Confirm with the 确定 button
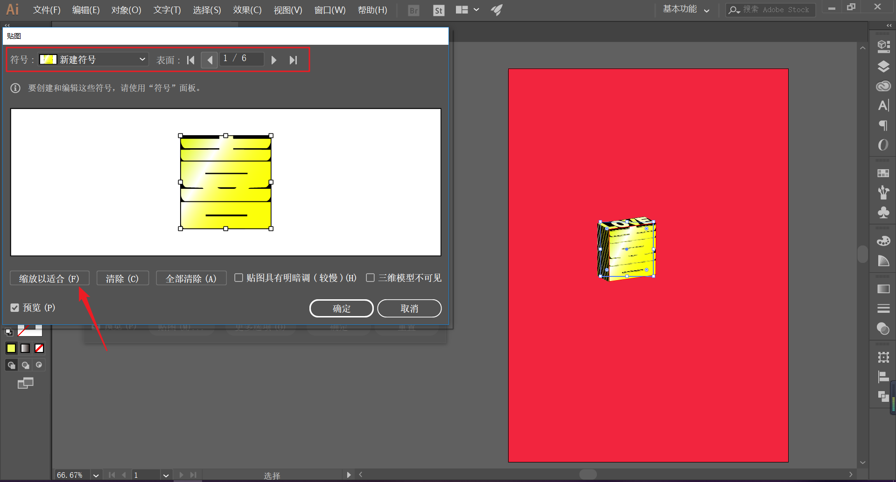 tap(342, 308)
